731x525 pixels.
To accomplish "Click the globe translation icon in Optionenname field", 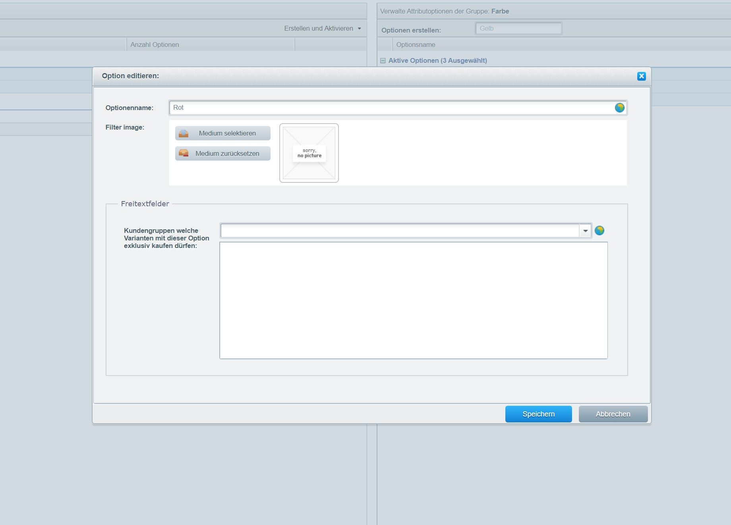I will pos(619,108).
